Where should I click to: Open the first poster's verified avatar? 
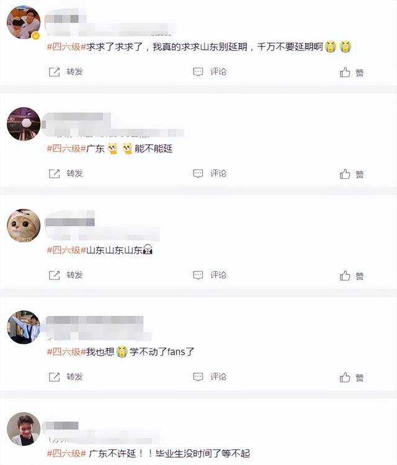[24, 22]
